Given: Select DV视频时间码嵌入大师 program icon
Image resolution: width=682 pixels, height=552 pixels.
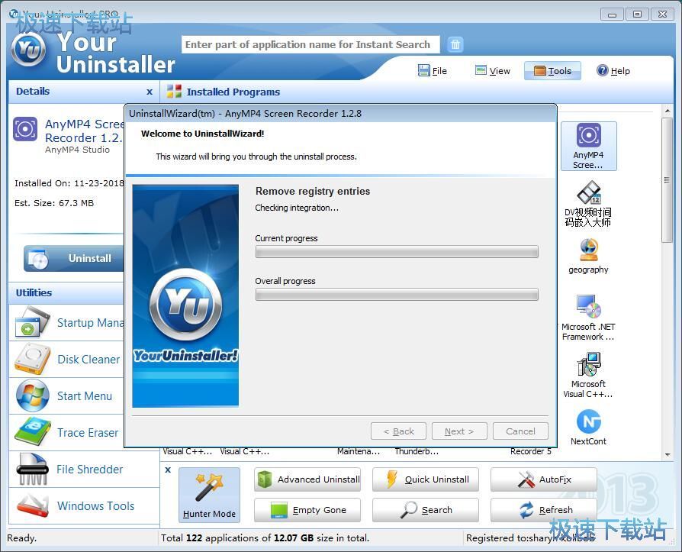Looking at the screenshot, I should (x=588, y=204).
